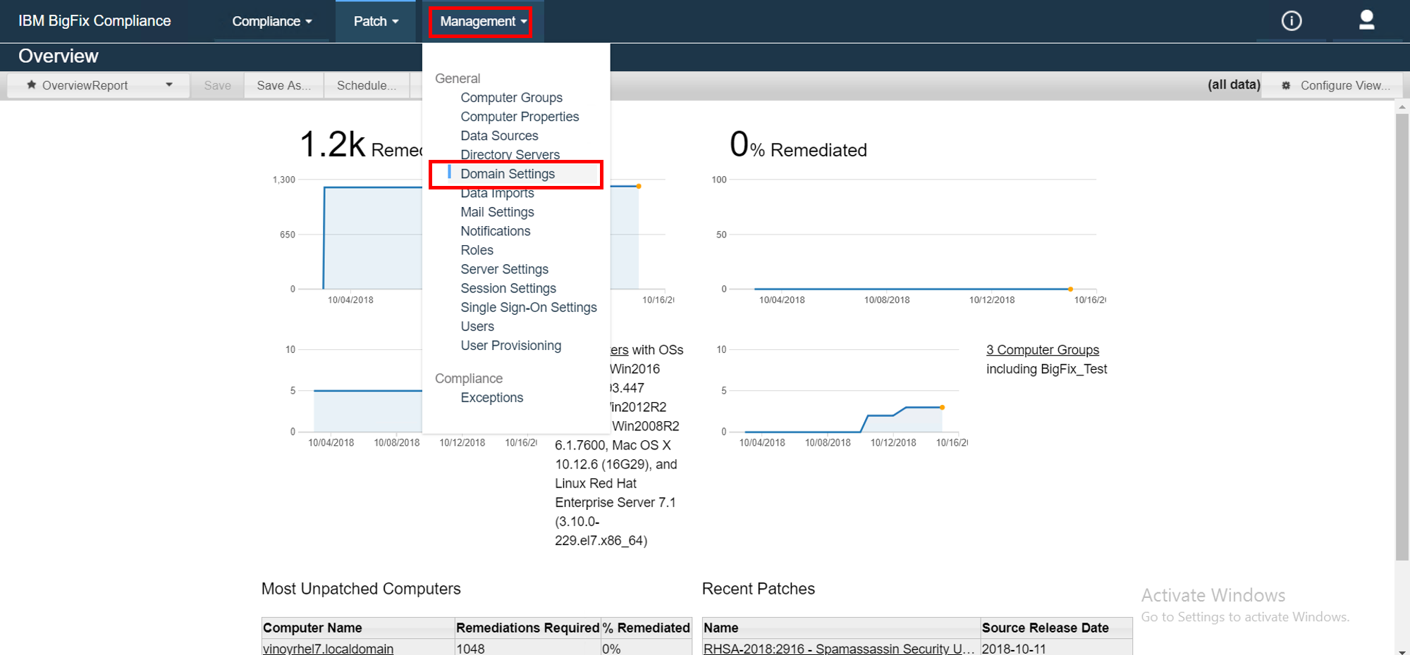Open Exceptions under Compliance section
The image size is (1410, 655).
492,397
